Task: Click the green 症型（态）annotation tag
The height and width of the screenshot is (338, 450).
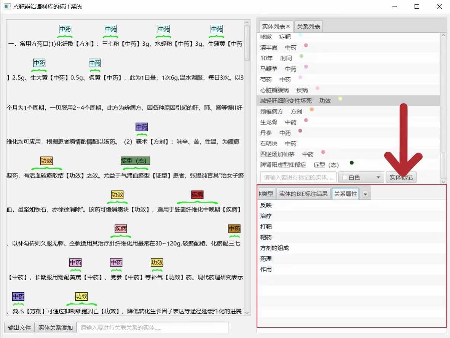Action: click(x=135, y=161)
